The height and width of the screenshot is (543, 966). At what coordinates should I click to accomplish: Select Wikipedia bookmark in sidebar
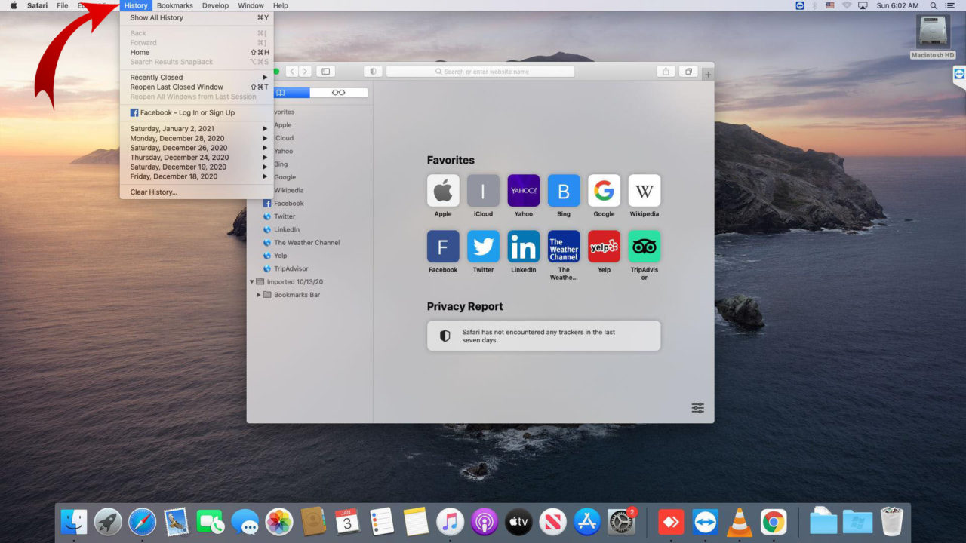pyautogui.click(x=288, y=191)
